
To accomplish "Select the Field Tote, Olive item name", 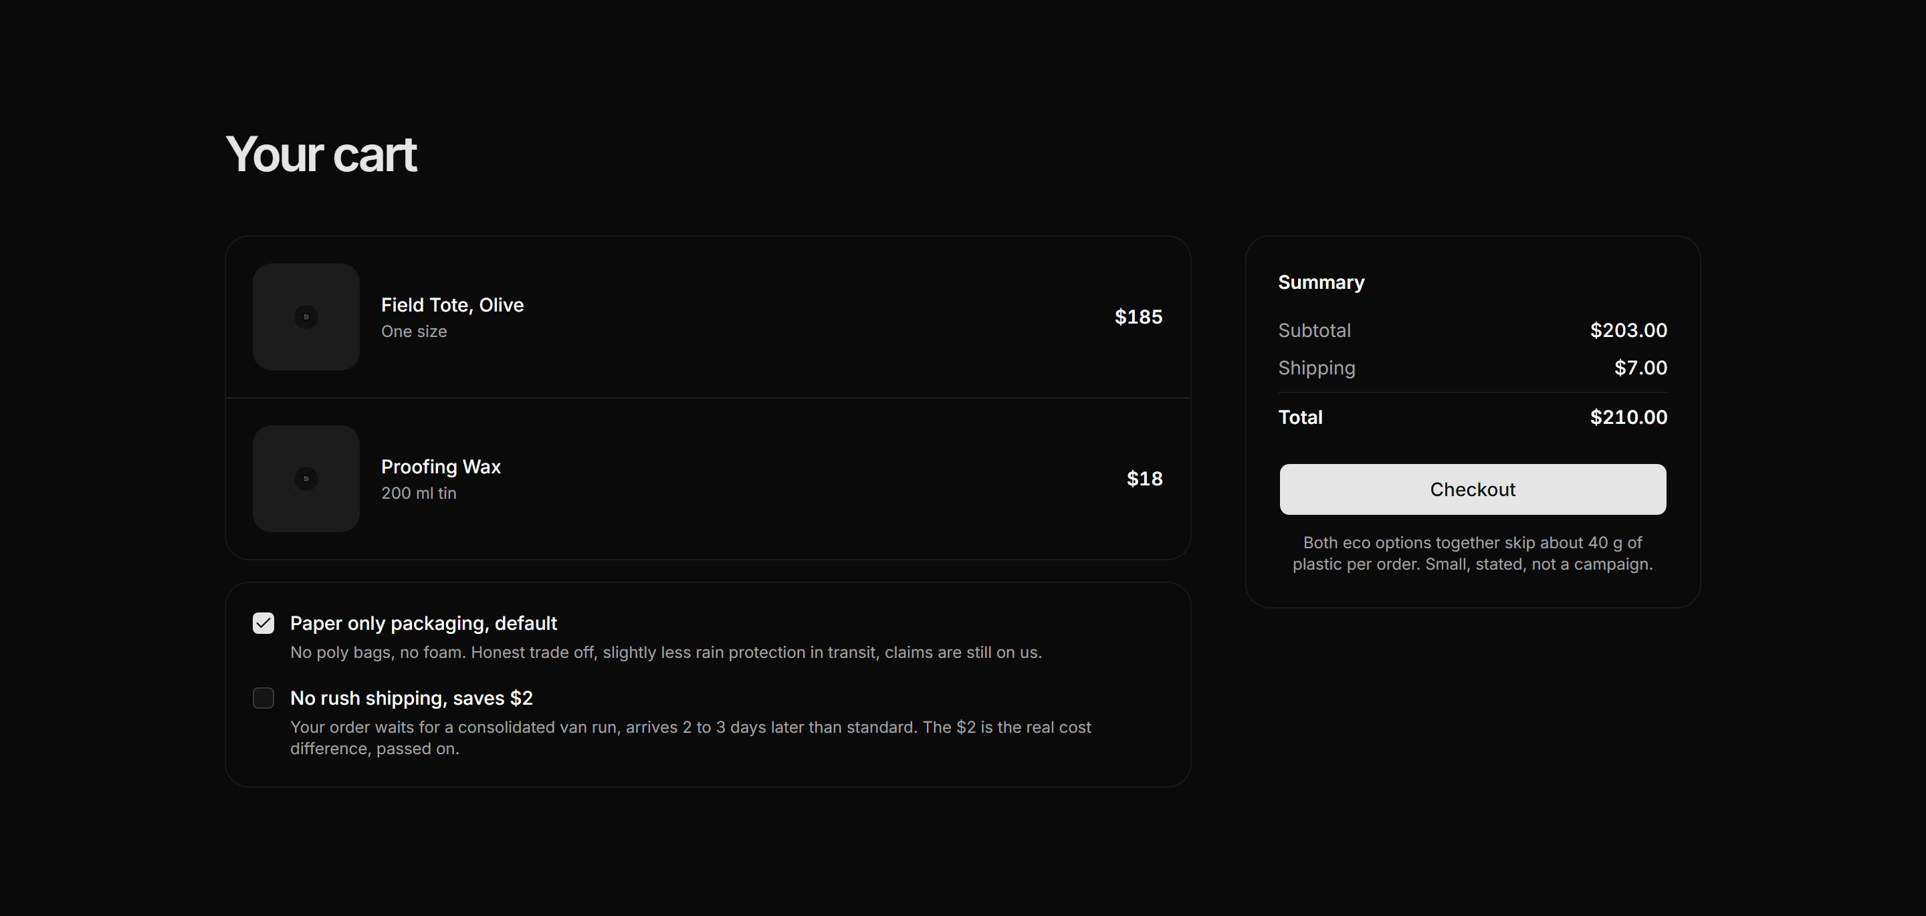I will click(x=452, y=305).
